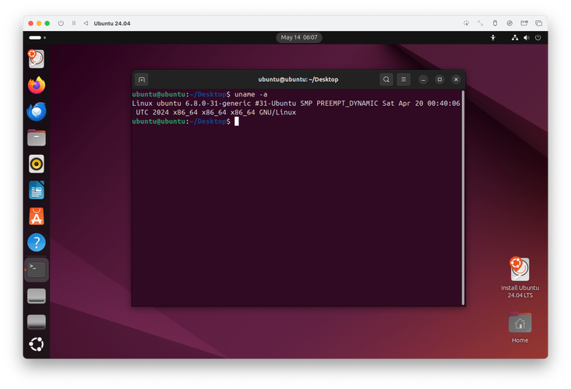Close the terminal window
The image size is (571, 389).
pos(456,79)
